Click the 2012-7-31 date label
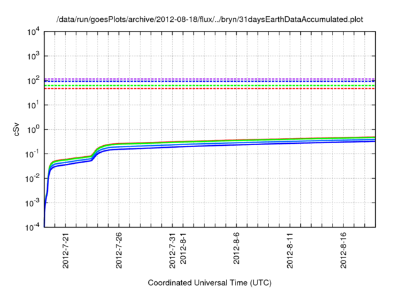The image size is (414, 289). click(172, 250)
